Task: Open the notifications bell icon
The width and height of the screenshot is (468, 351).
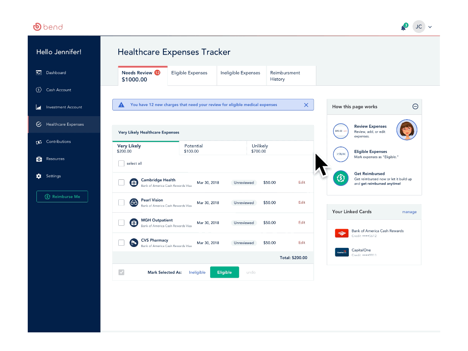Action: coord(404,27)
